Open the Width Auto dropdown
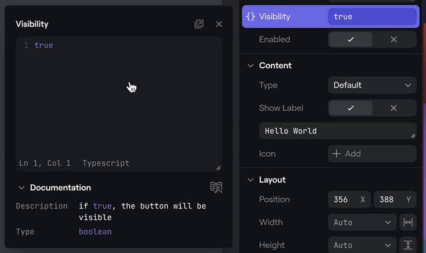The image size is (426, 253). [362, 222]
